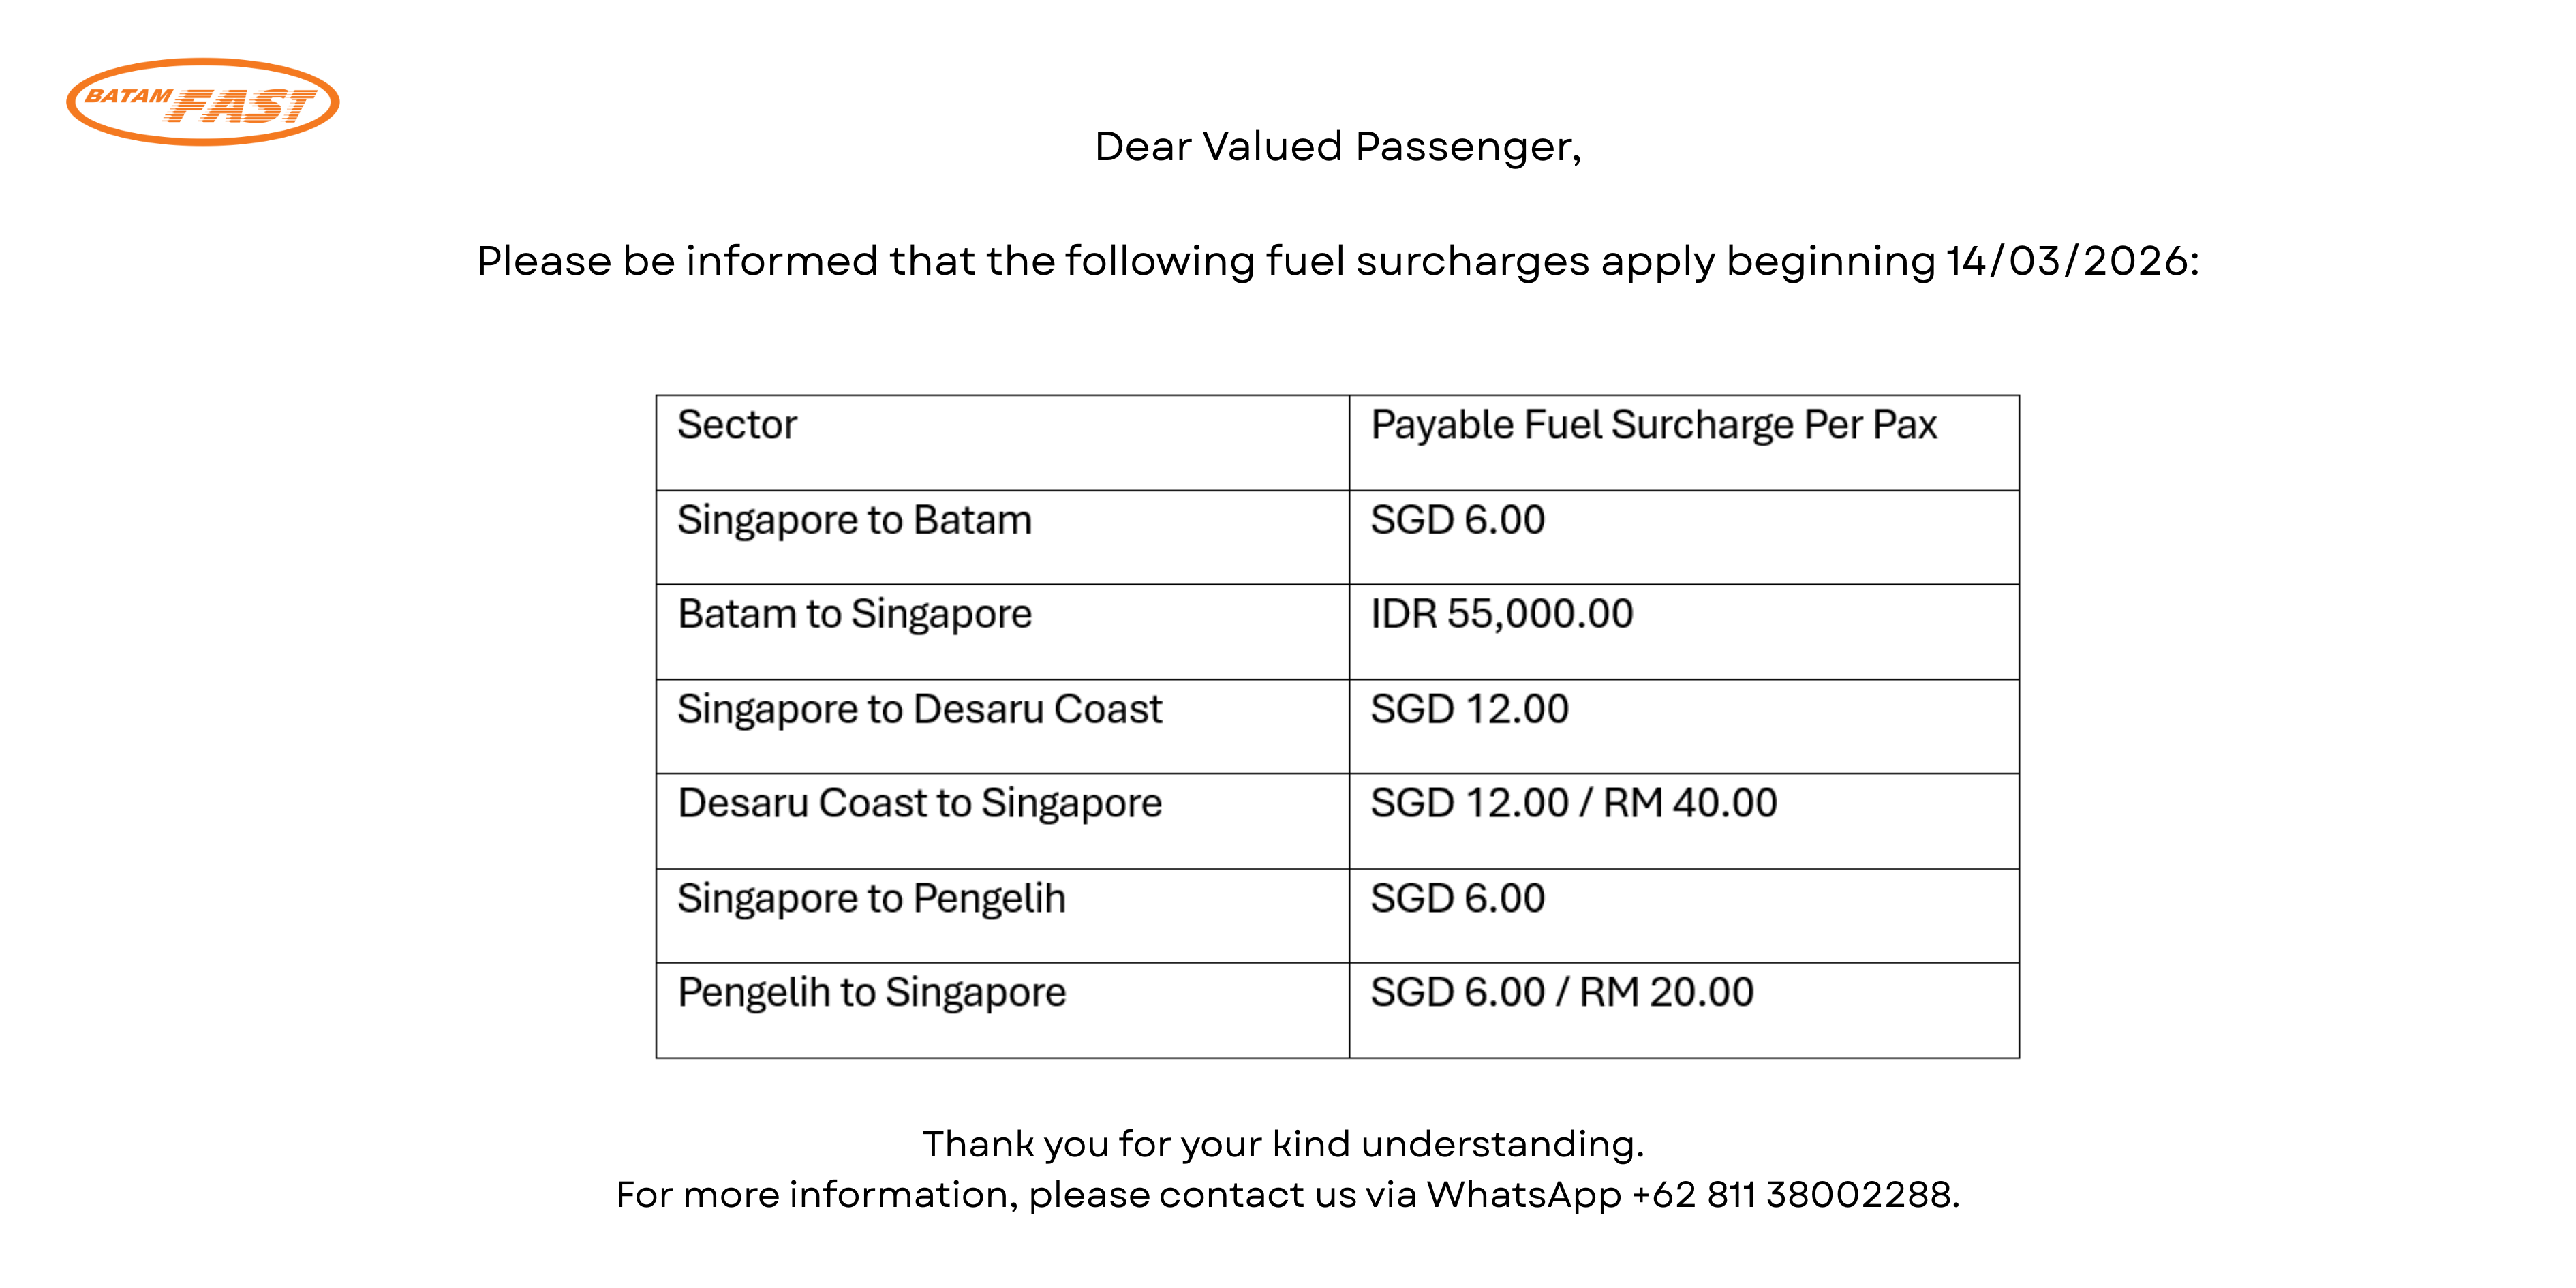The height and width of the screenshot is (1288, 2576).
Task: Click the fuel surcharges announcement sentence
Action: point(1338,262)
